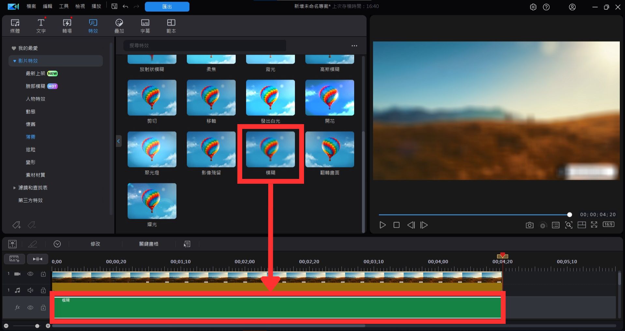Click the effects search field

(205, 46)
